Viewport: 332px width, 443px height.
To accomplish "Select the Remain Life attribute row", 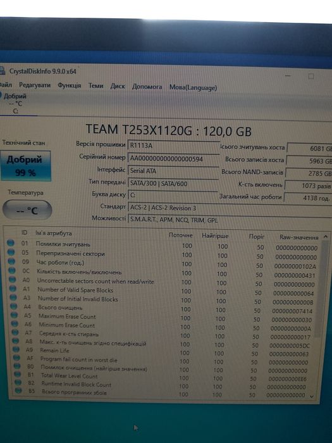I will (x=161, y=352).
